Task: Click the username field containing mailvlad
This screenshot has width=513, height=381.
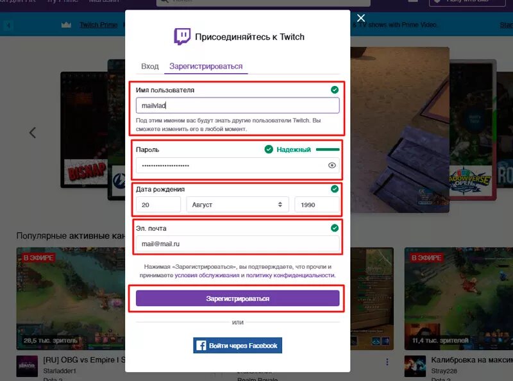Action: [x=237, y=105]
